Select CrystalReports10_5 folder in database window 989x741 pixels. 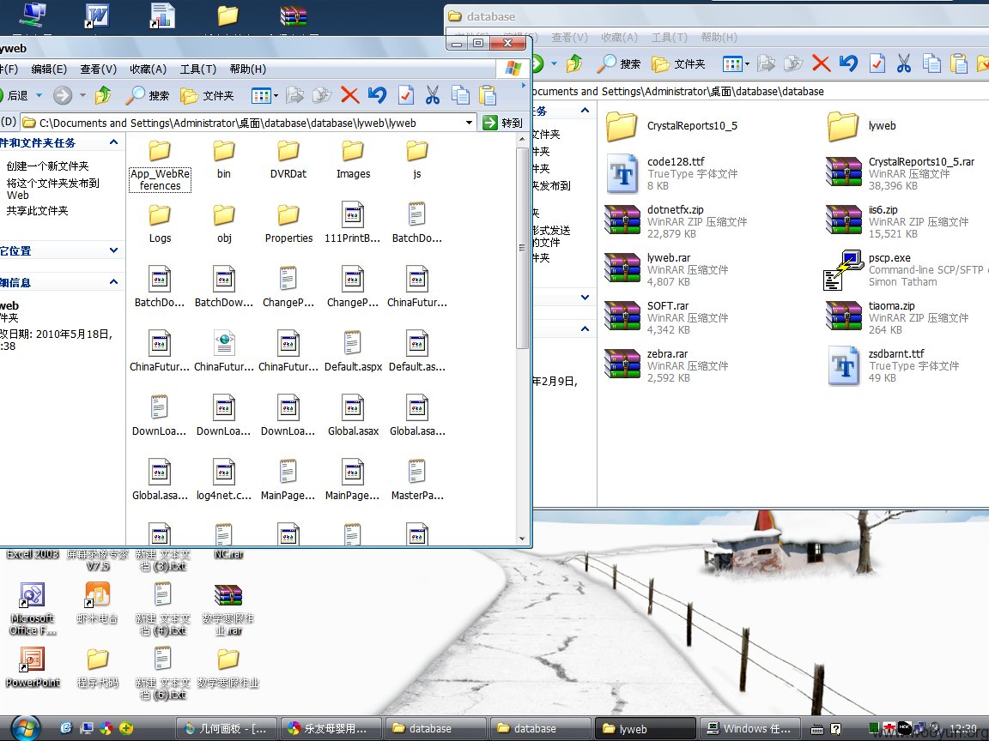(671, 125)
